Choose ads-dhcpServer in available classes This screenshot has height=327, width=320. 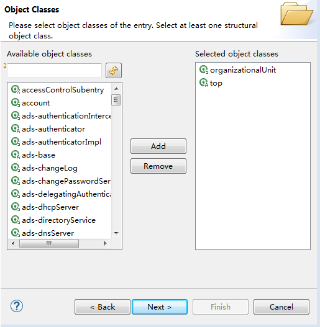(x=50, y=207)
